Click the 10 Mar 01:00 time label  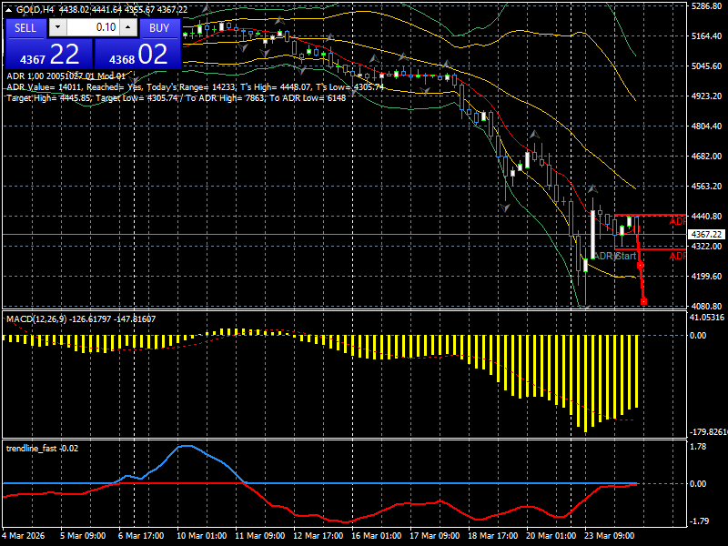201,536
